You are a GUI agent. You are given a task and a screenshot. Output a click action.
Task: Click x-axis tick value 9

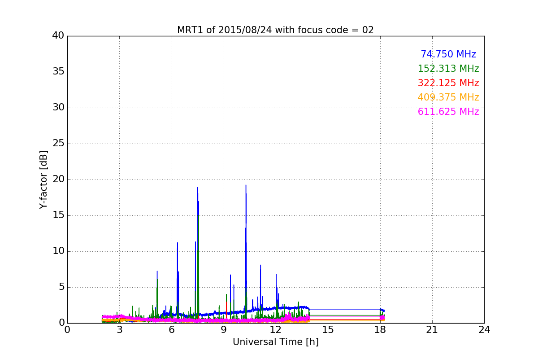pos(224,330)
